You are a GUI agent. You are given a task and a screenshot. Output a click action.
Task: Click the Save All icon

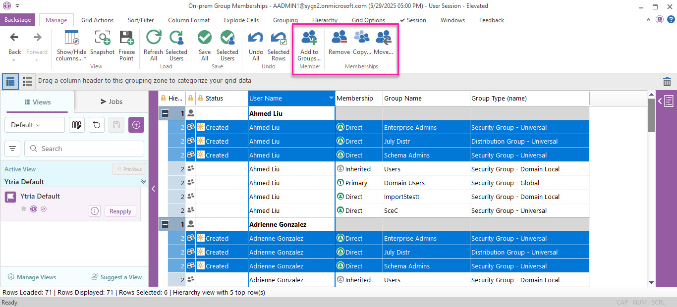point(204,39)
